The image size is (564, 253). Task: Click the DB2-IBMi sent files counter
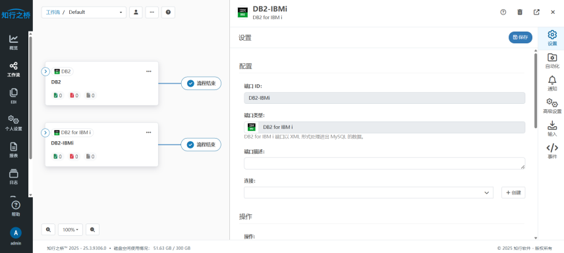pos(57,156)
